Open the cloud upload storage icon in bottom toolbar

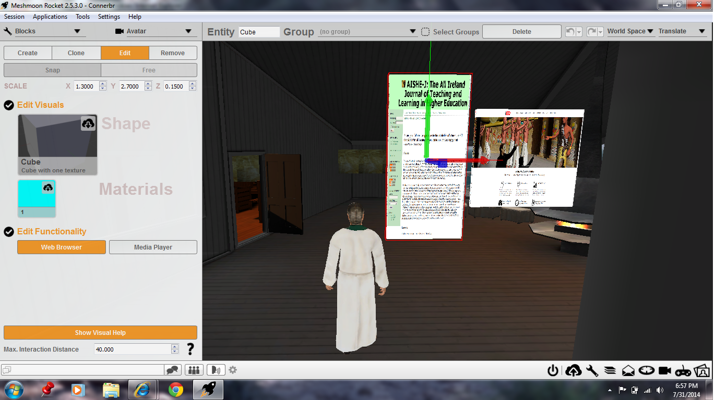[x=573, y=371]
